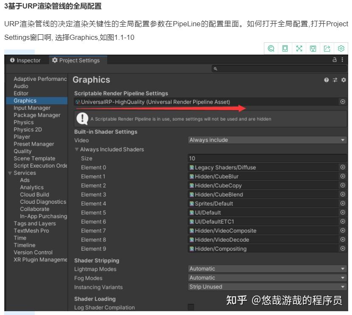
Task: Open object picker for Legacy Shaders/Diffuse element
Action: [342, 167]
